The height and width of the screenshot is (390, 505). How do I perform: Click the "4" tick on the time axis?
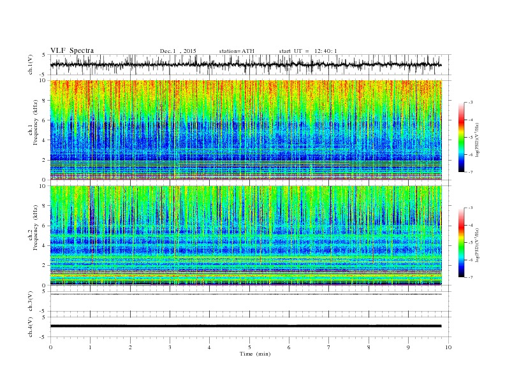tap(209, 347)
